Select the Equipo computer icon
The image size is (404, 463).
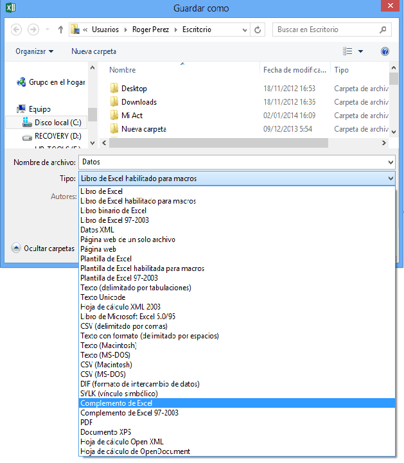pos(21,109)
